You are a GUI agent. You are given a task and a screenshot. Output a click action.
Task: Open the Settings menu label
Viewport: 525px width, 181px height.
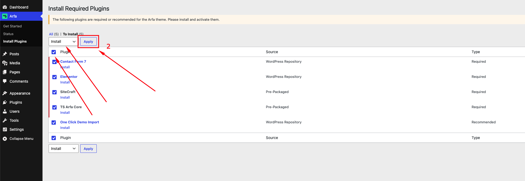(17, 129)
